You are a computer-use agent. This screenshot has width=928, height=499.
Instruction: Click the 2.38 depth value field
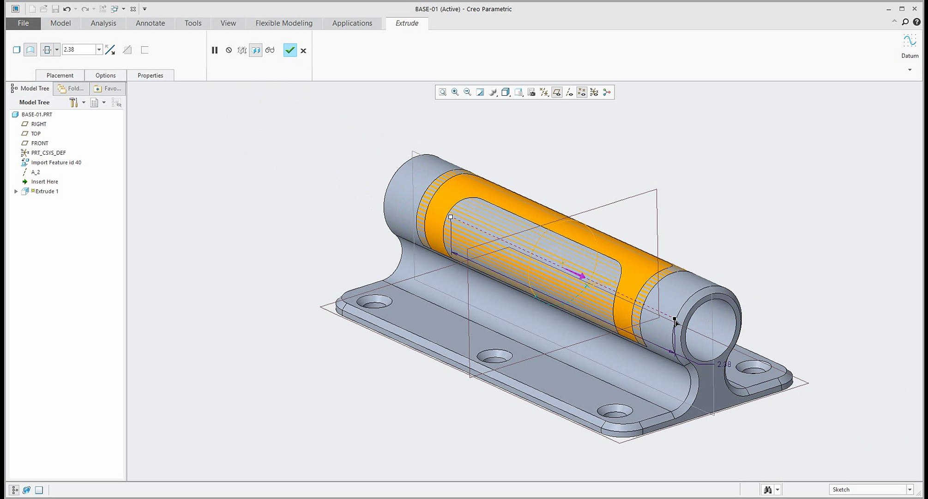[x=78, y=50]
